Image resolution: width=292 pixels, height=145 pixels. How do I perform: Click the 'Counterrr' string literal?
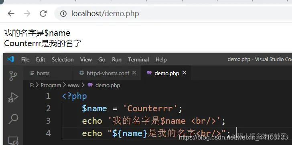pyautogui.click(x=150, y=108)
